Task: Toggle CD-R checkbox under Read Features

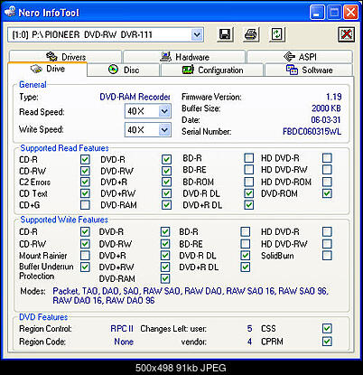Action: 85,159
